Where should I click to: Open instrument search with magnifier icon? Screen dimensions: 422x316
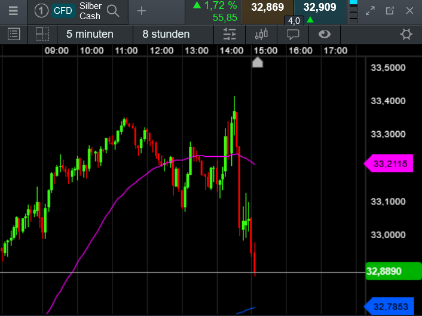click(113, 11)
